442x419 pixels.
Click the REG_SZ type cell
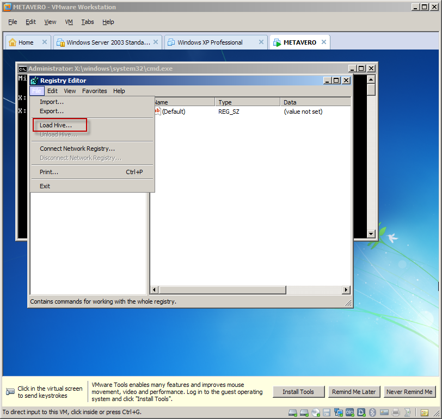click(x=229, y=112)
